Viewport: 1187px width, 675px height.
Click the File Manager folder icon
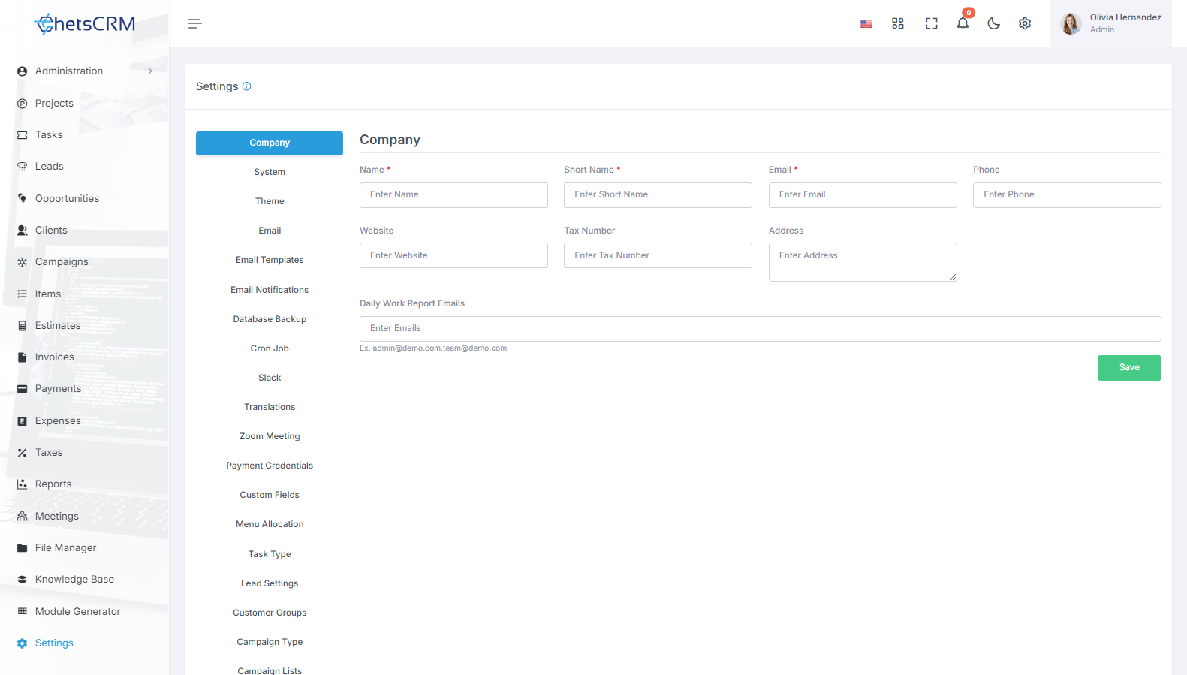click(22, 548)
